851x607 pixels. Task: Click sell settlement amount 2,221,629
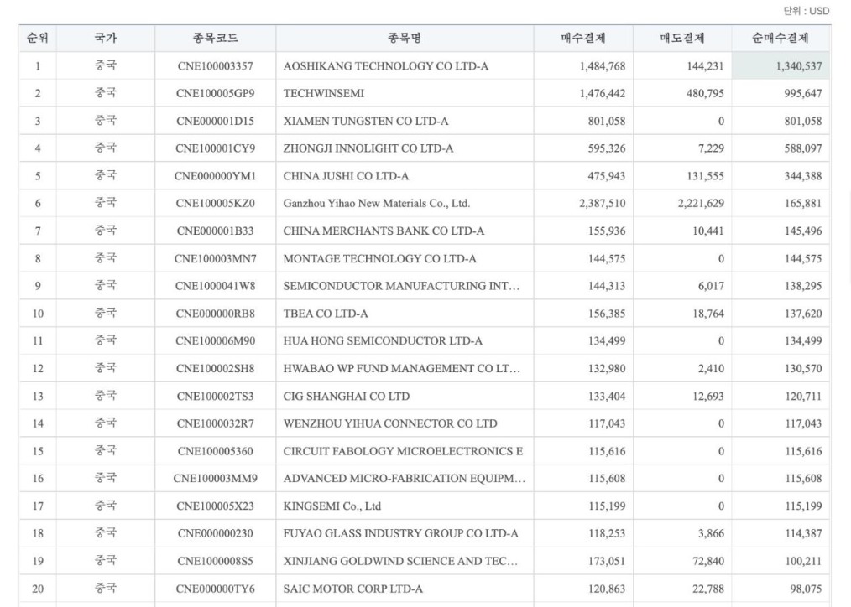701,203
